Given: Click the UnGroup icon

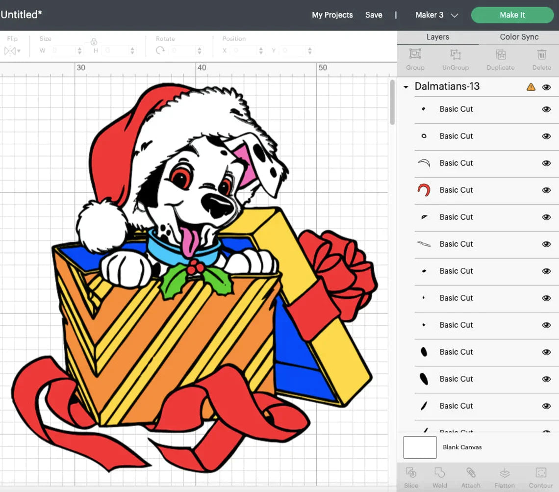Looking at the screenshot, I should click(456, 54).
